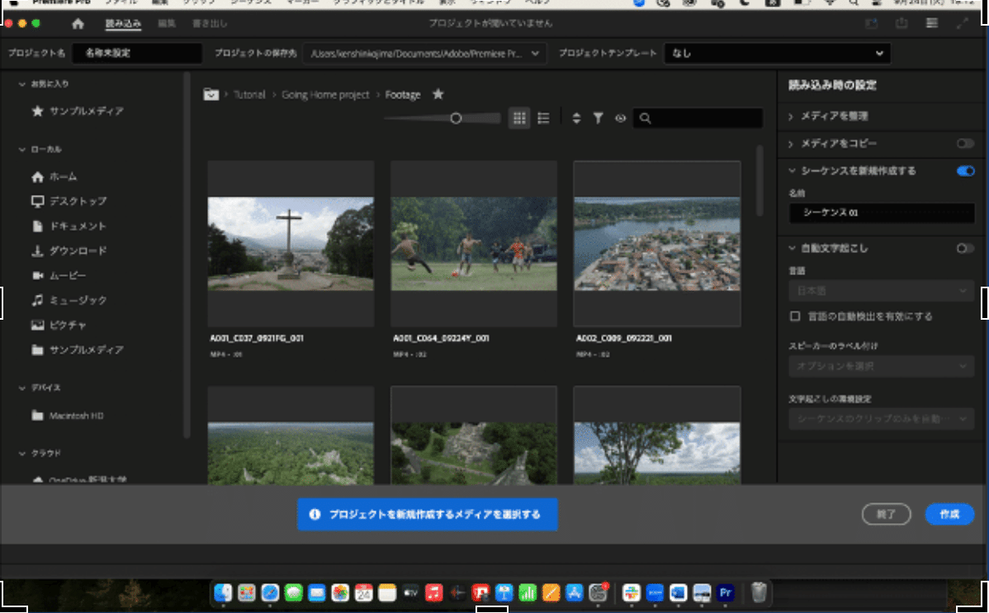
Task: Expand メディアをコピー settings
Action: click(792, 144)
